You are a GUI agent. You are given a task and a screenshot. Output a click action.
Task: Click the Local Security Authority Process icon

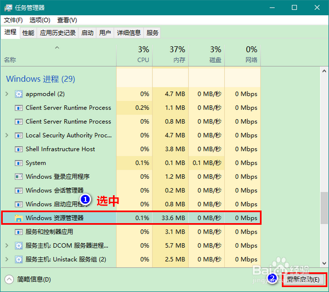pos(19,136)
